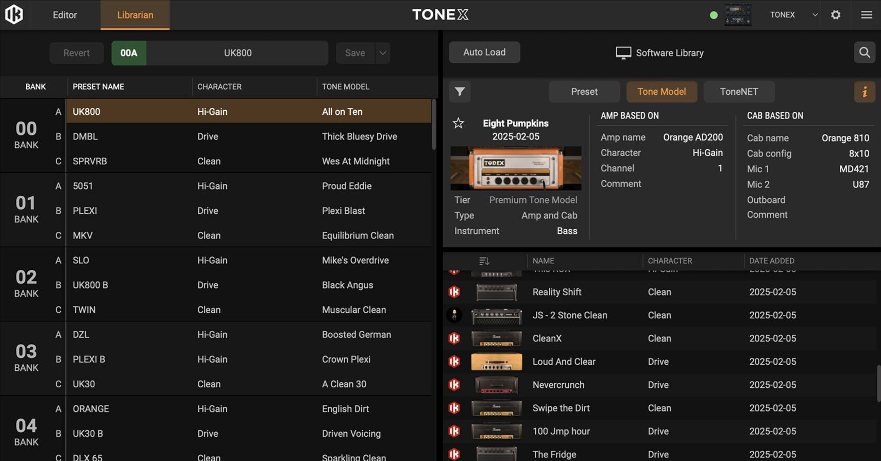Select the PLEXI B preset row
The image size is (881, 461).
click(x=249, y=359)
